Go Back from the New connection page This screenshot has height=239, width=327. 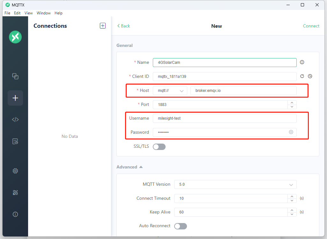(123, 26)
